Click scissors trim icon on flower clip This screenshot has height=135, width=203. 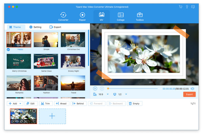(25, 121)
